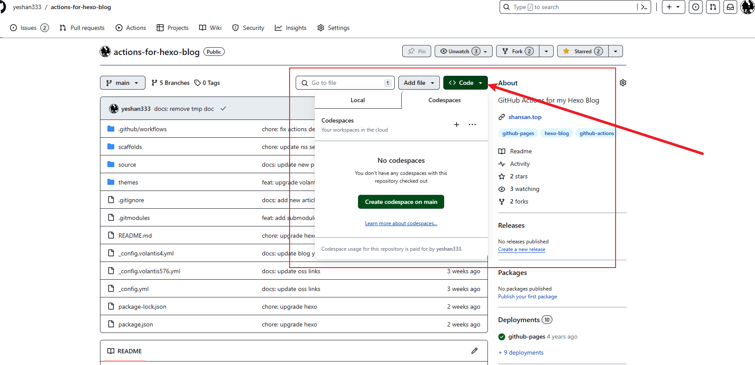The image size is (755, 365).
Task: Open the Wiki tab
Action: (210, 28)
